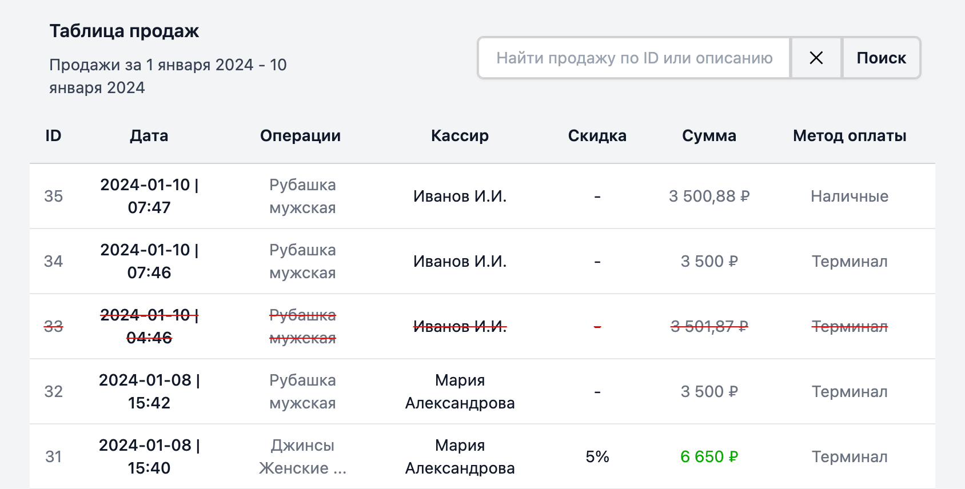Select the 5% discount cell

click(x=597, y=457)
